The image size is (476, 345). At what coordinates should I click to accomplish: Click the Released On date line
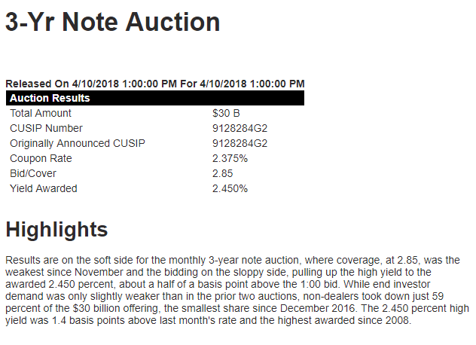(155, 84)
